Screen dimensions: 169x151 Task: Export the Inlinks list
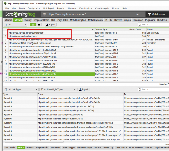(84, 89)
